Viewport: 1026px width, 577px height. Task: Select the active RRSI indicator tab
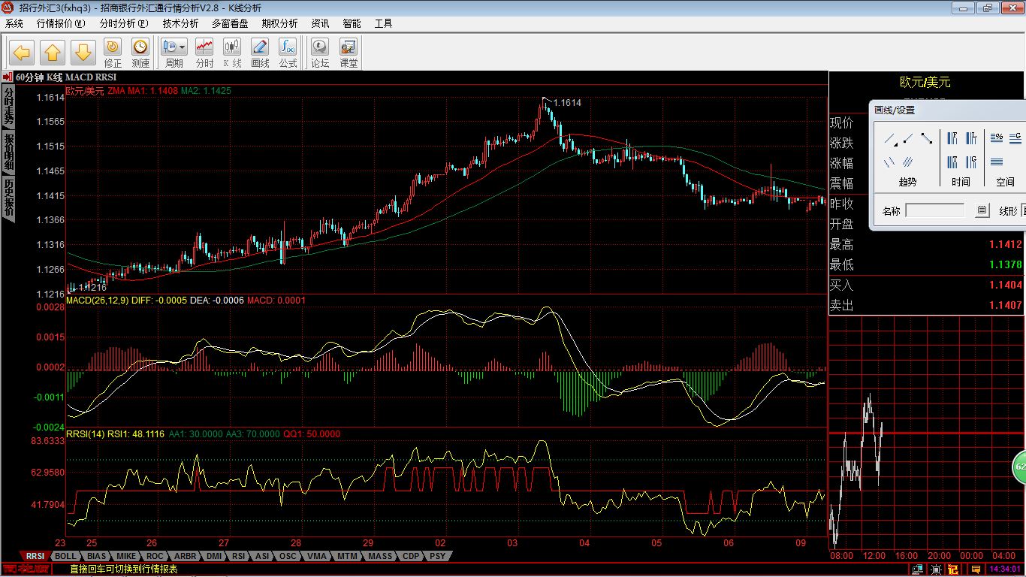34,556
